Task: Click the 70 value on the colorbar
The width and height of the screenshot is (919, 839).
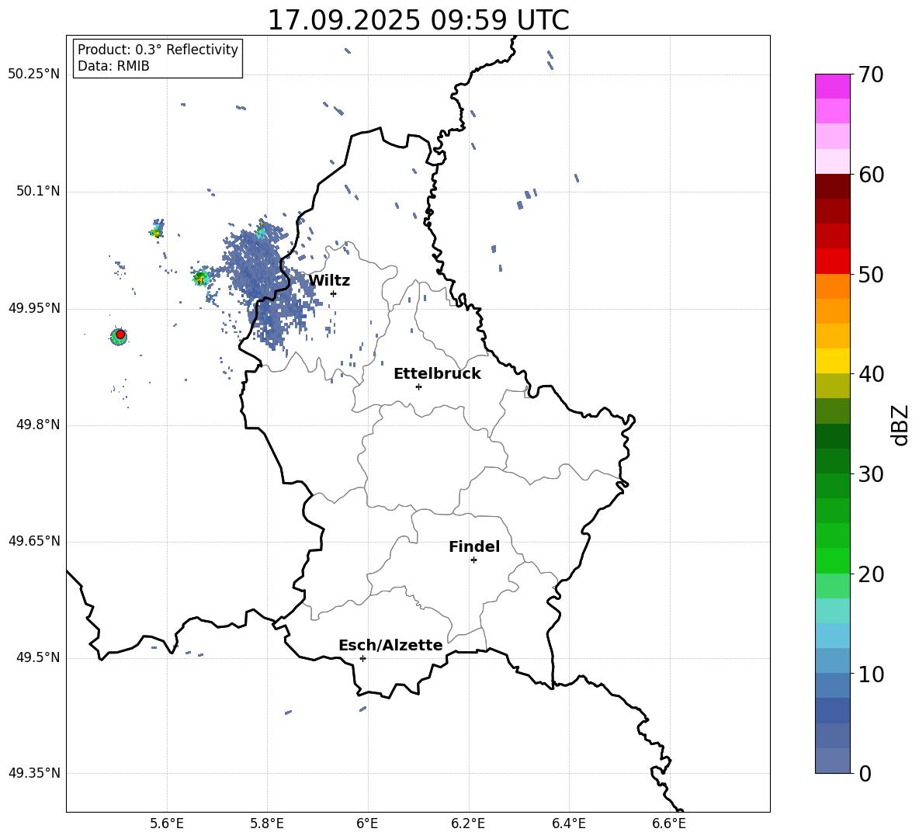Action: point(872,75)
